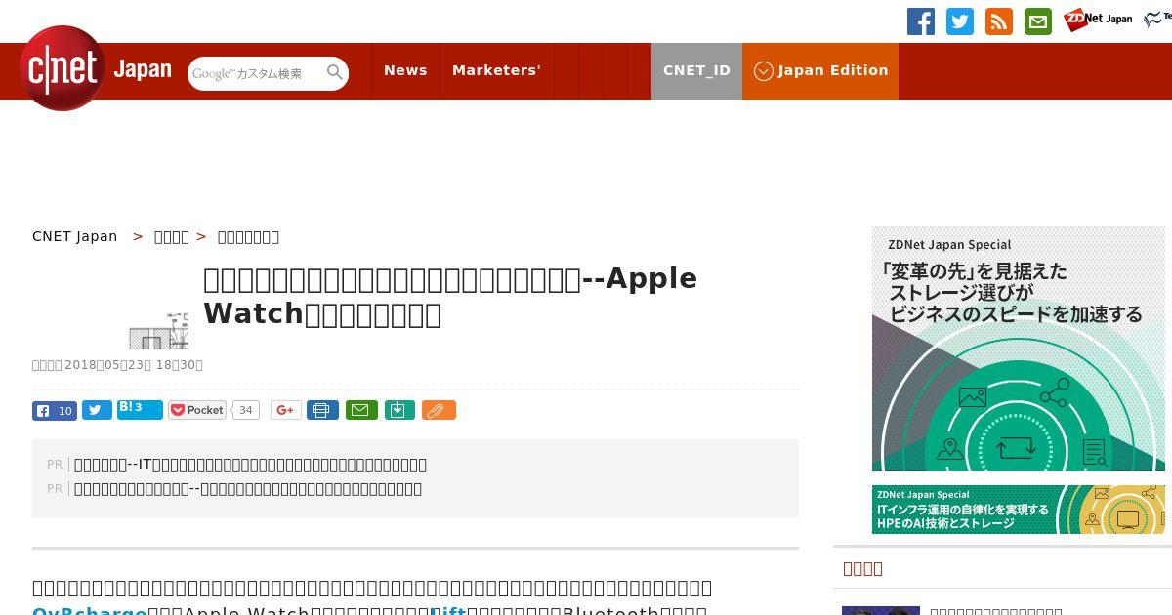
Task: Open the CNET_ID tab
Action: [x=697, y=70]
